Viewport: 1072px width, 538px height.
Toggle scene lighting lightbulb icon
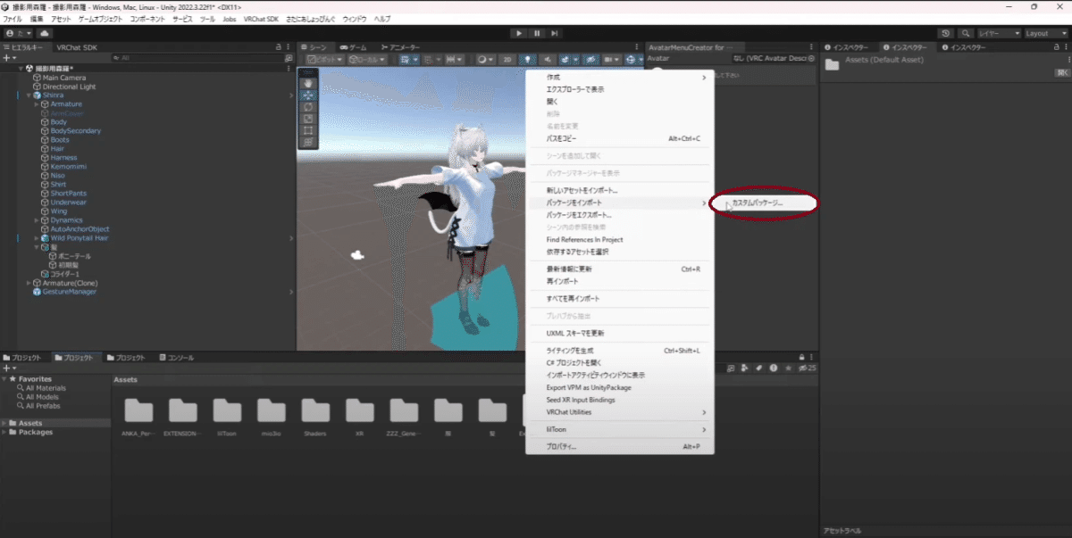528,60
